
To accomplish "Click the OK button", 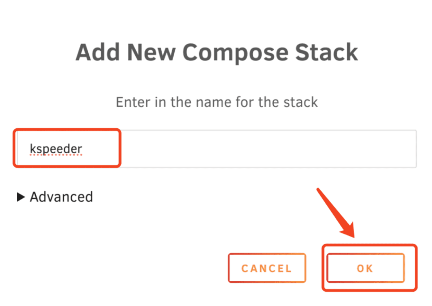I will pyautogui.click(x=365, y=268).
